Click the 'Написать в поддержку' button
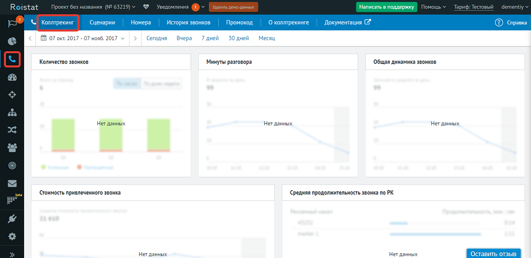The image size is (531, 258). 386,7
